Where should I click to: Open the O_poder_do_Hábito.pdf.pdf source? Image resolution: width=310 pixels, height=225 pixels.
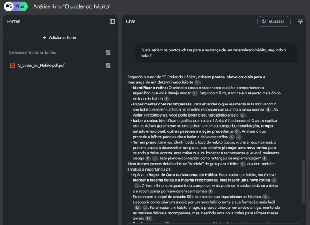coord(41,66)
